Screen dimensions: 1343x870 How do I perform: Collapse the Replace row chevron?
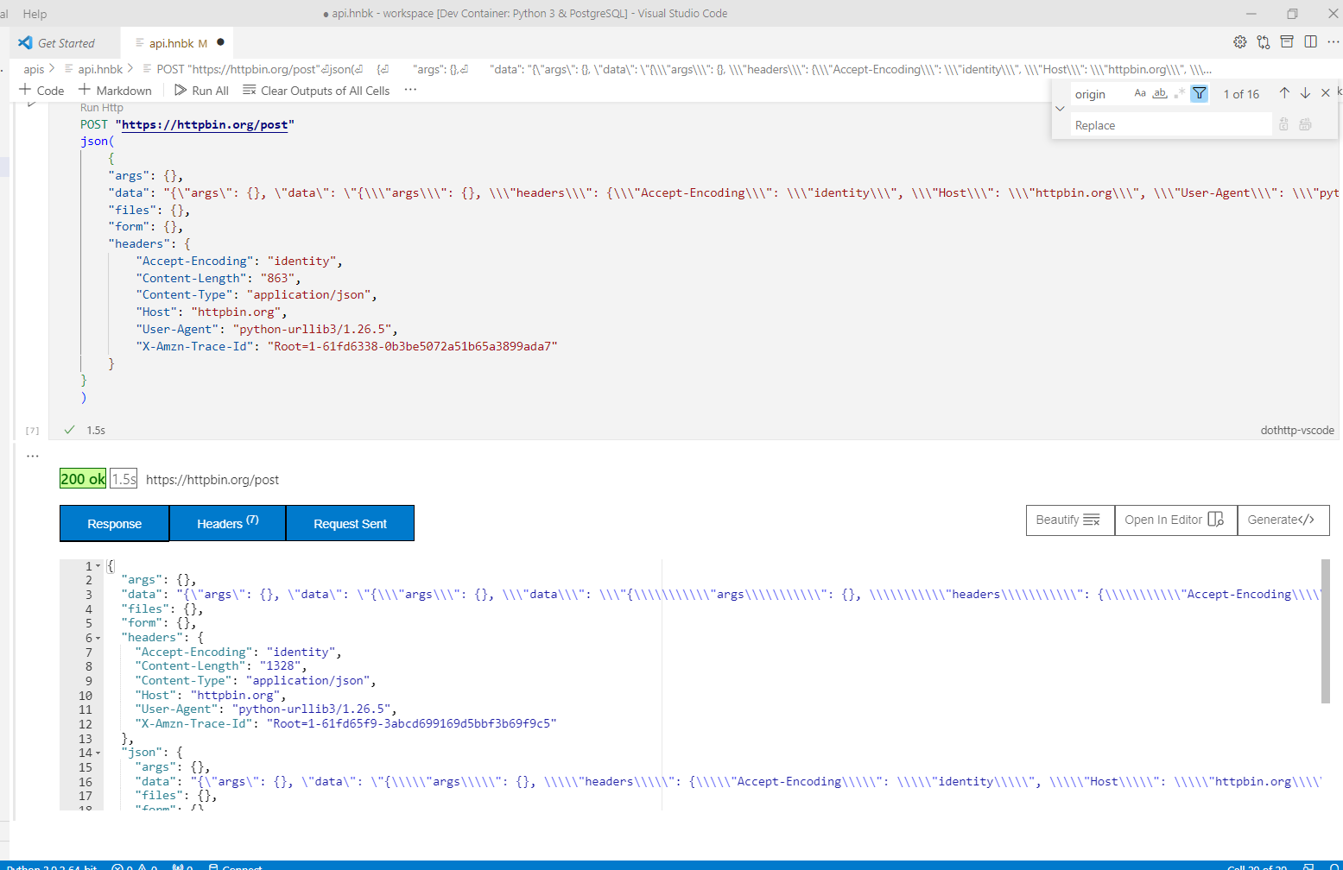pyautogui.click(x=1060, y=109)
